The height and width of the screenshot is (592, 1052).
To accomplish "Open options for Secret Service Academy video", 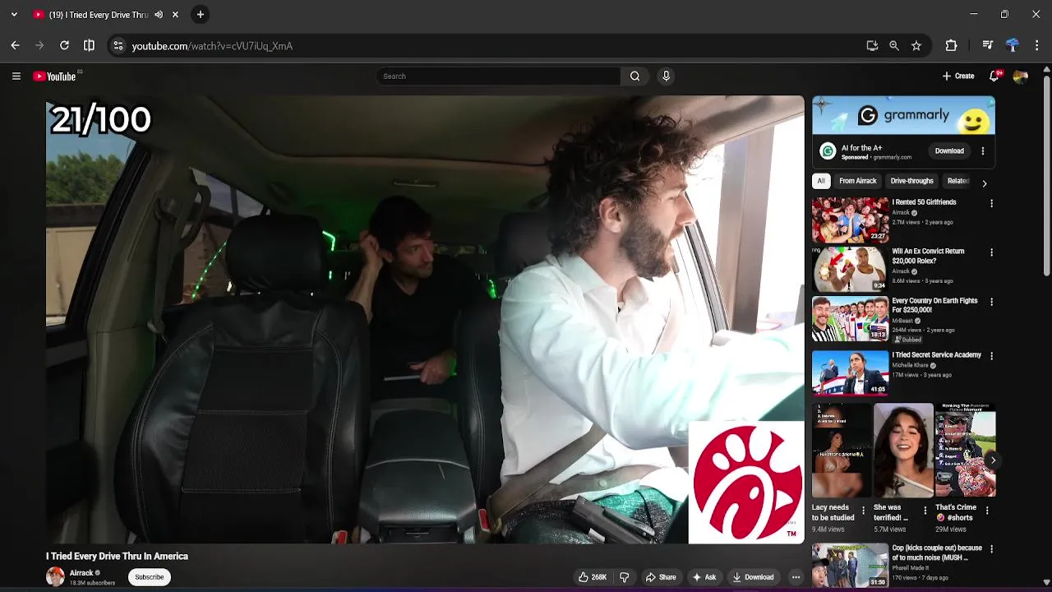I will 991,356.
